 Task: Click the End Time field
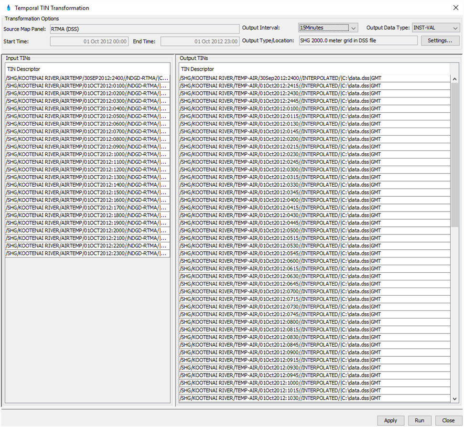pos(200,42)
